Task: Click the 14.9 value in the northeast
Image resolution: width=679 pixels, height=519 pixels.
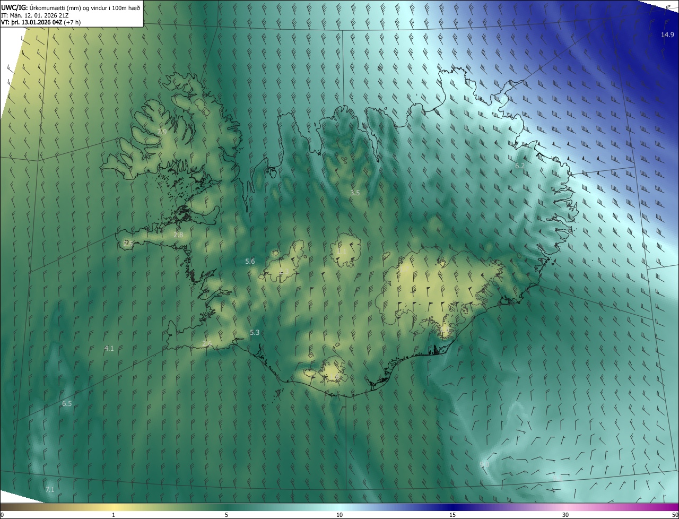Action: coord(667,34)
